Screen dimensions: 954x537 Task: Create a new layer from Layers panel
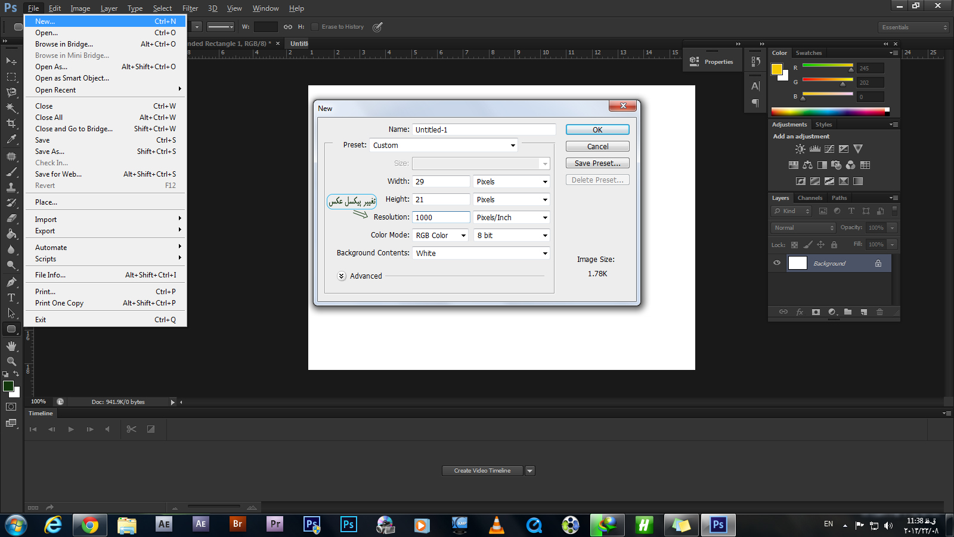point(863,312)
